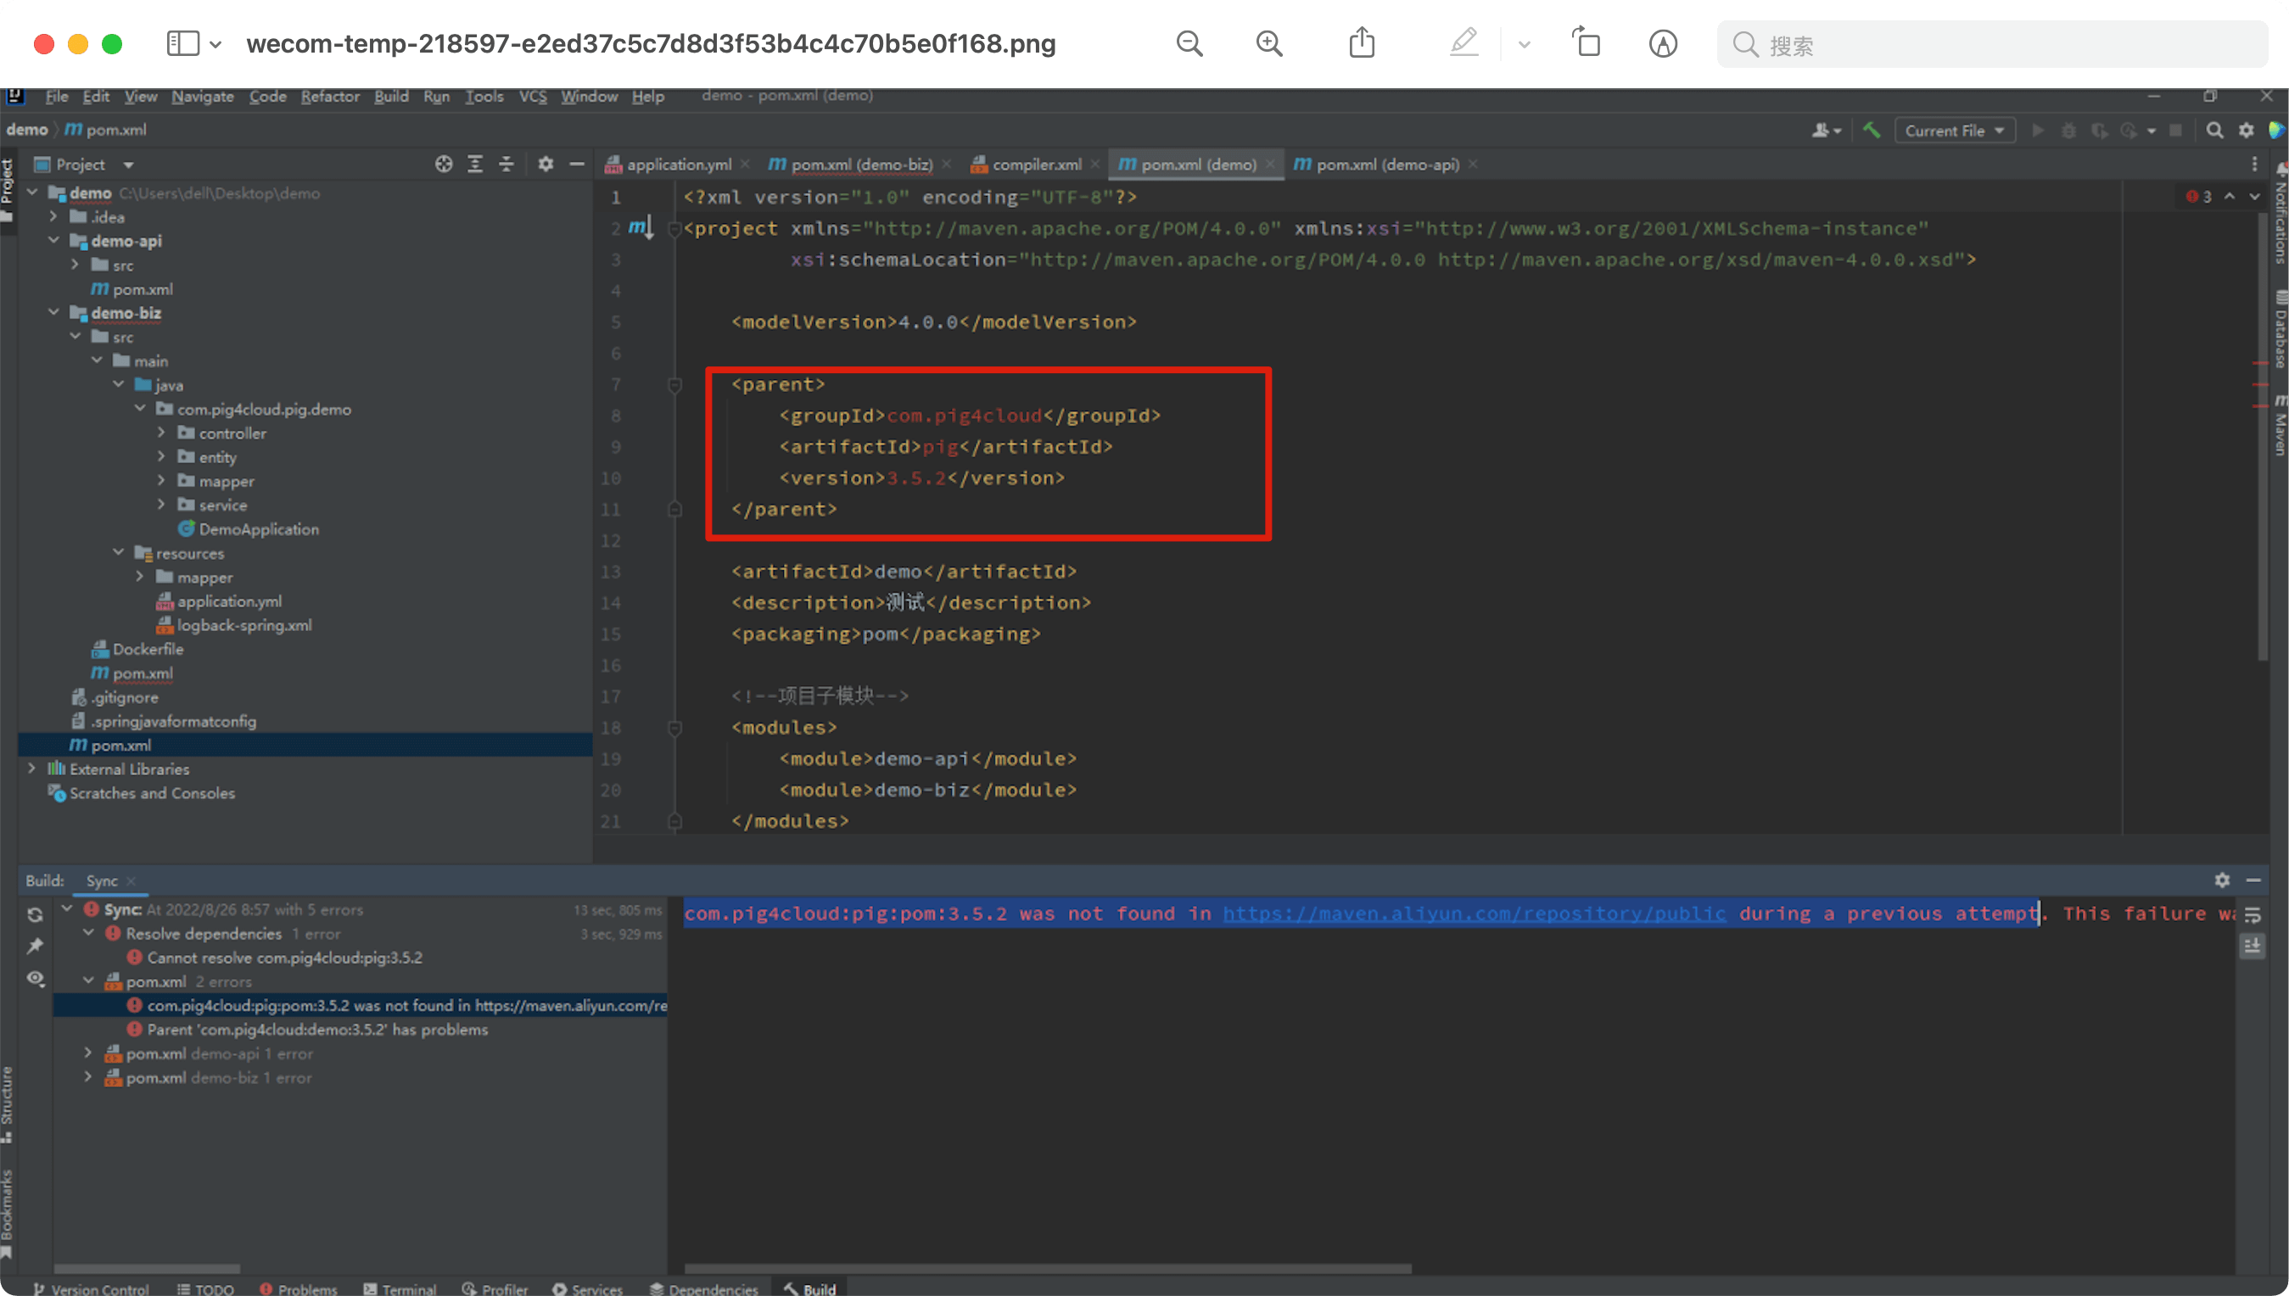This screenshot has height=1296, width=2289.
Task: Open the Terminal tool window button
Action: [400, 1288]
